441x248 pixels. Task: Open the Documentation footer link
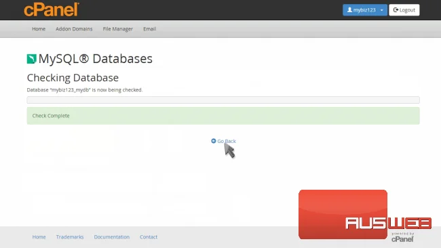pos(112,236)
